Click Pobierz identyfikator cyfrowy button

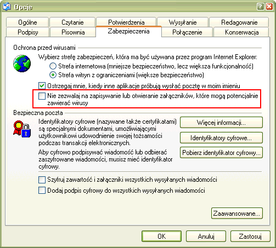click(x=221, y=152)
